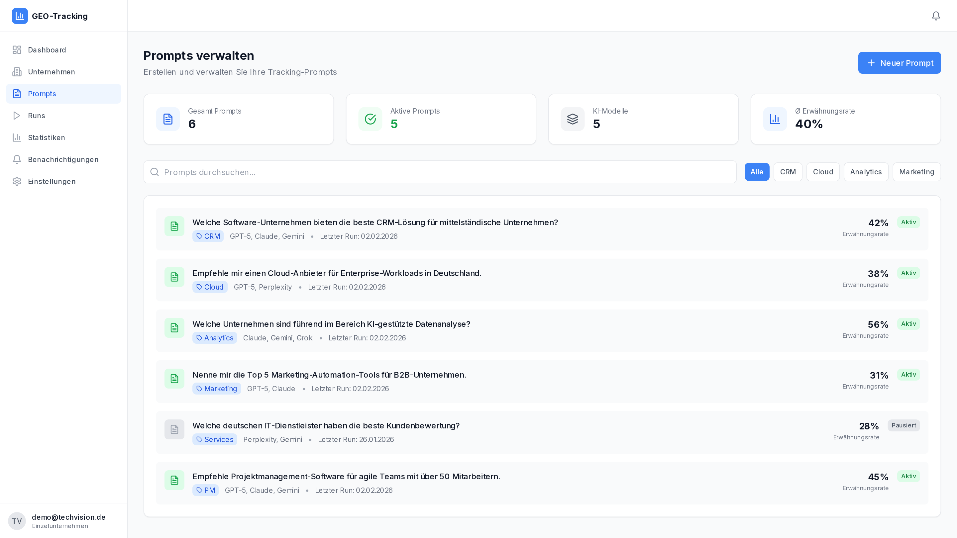Image resolution: width=957 pixels, height=538 pixels.
Task: Filter prompts by Marketing category
Action: (916, 172)
